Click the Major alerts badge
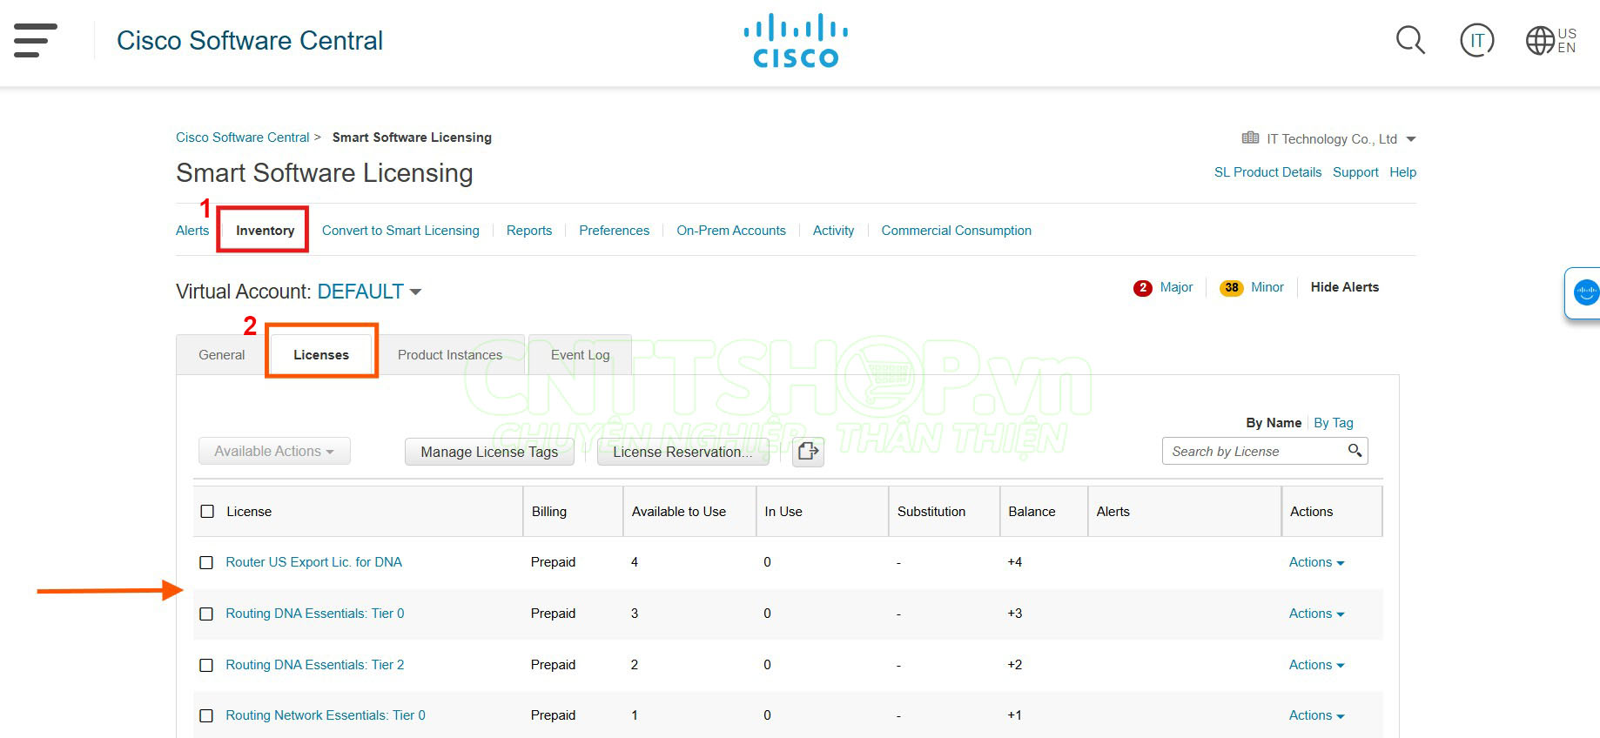Image resolution: width=1600 pixels, height=738 pixels. coord(1143,288)
